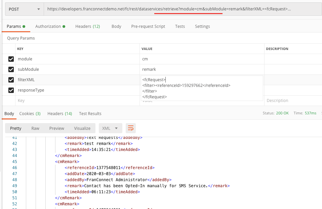Open the Test Results tab
The width and height of the screenshot is (322, 209).
coord(90,113)
